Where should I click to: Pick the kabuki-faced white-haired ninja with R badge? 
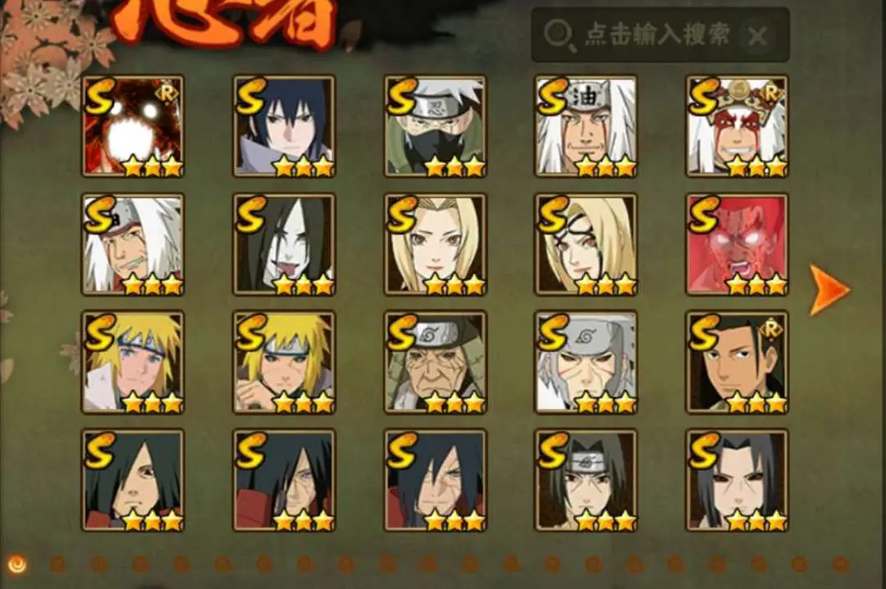click(x=737, y=126)
